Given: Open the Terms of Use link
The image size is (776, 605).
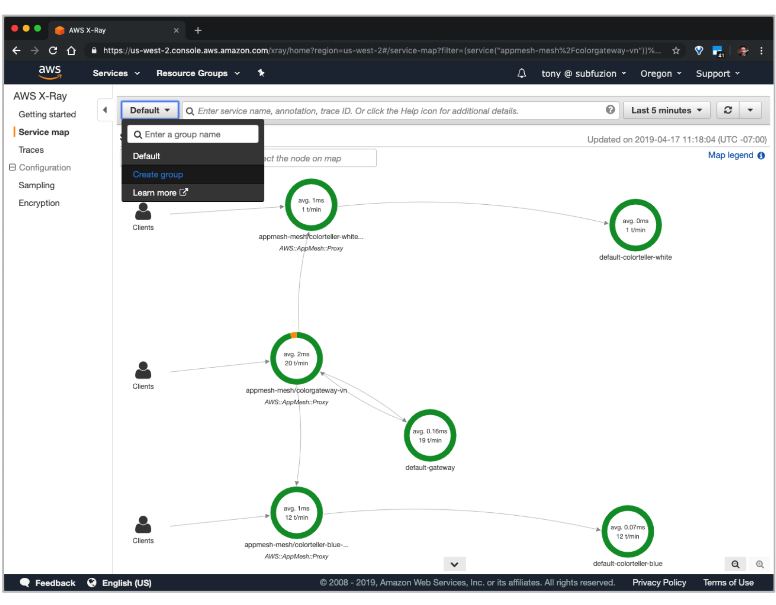Looking at the screenshot, I should pos(728,583).
